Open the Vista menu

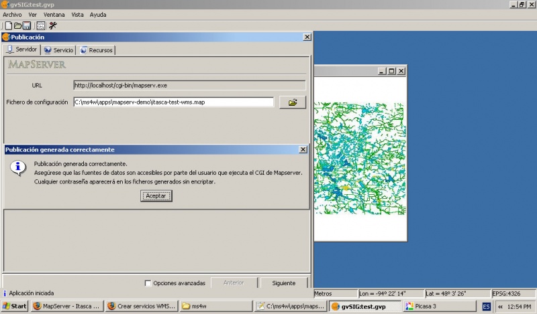pyautogui.click(x=77, y=14)
